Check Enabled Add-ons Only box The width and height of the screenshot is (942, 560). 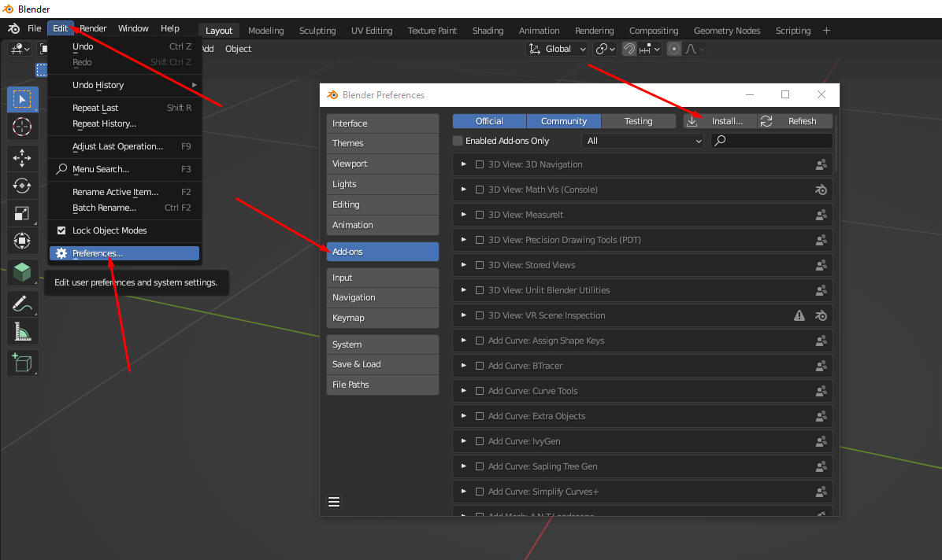[x=458, y=141]
